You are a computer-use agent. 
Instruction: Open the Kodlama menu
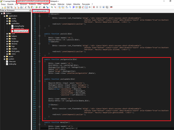pyautogui.click(x=32, y=4)
